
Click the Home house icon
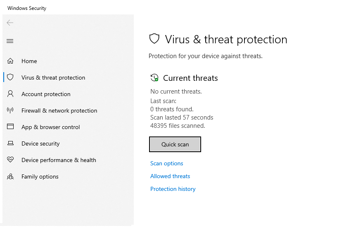click(10, 61)
